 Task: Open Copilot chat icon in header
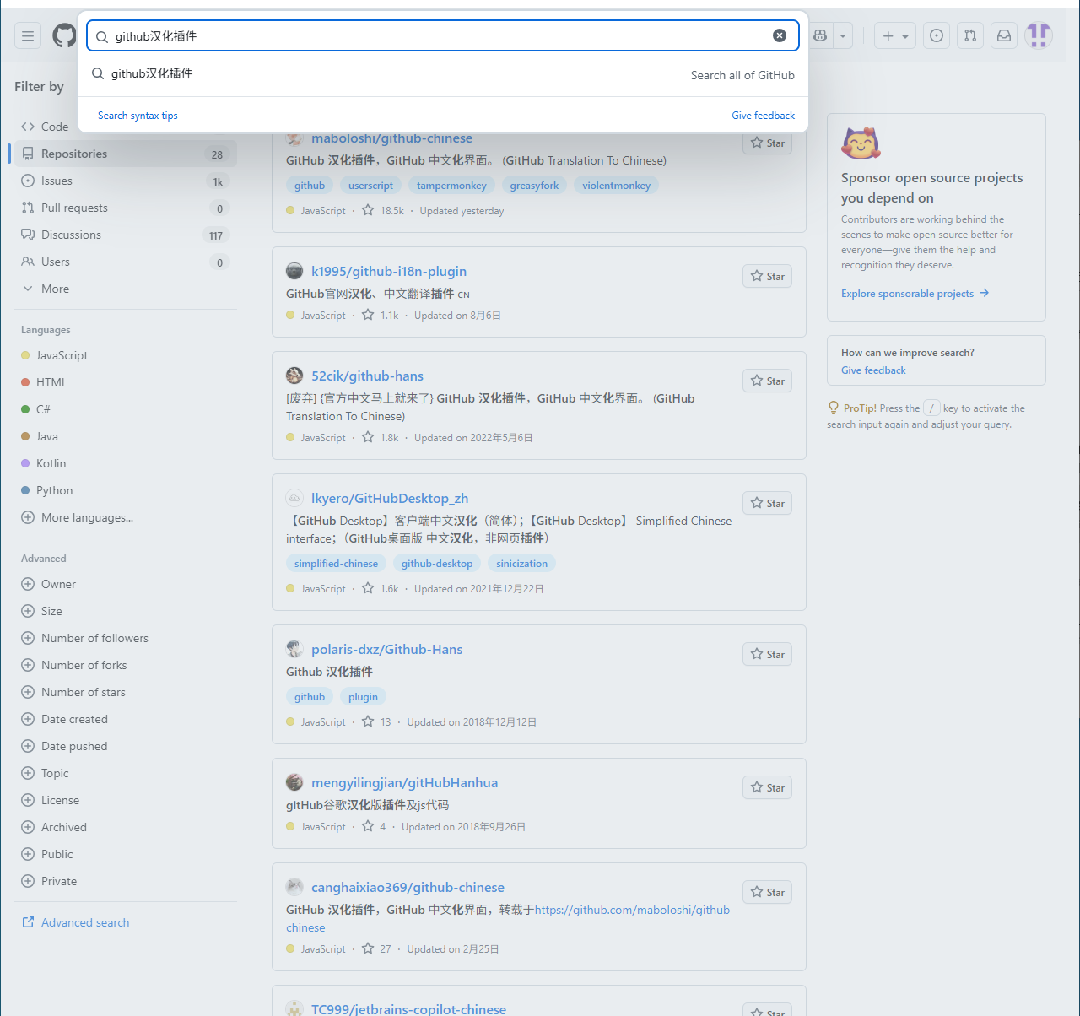pos(820,35)
